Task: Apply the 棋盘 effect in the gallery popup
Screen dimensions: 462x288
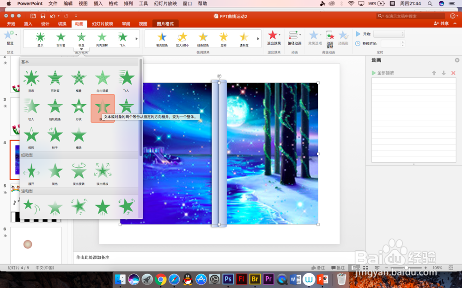Action: (79, 81)
